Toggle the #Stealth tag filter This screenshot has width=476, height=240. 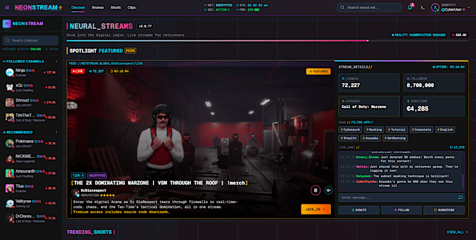[349, 138]
